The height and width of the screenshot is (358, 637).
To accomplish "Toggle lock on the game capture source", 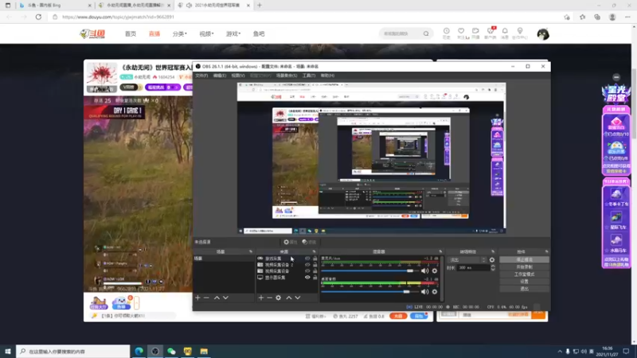I will click(x=315, y=258).
